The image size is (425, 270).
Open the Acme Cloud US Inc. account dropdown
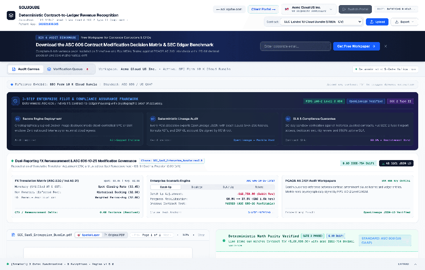click(309, 9)
